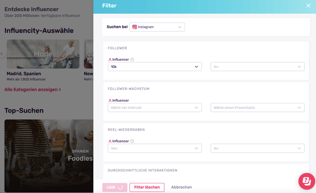This screenshot has width=316, height=193.
Task: Select the Madrid, Spanien Mode thumbnail
Action: 43,54
